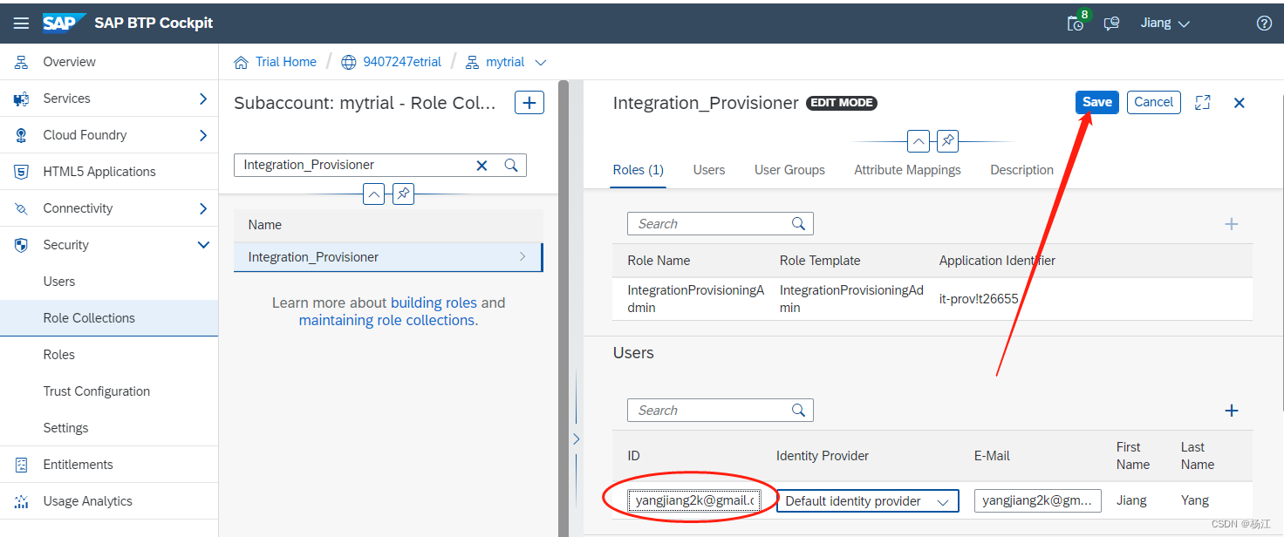Add a user with the plus icon

pyautogui.click(x=1231, y=410)
